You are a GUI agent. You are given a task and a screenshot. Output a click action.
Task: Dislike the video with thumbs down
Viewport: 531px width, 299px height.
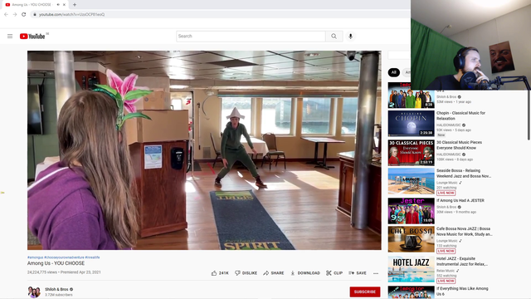246,273
